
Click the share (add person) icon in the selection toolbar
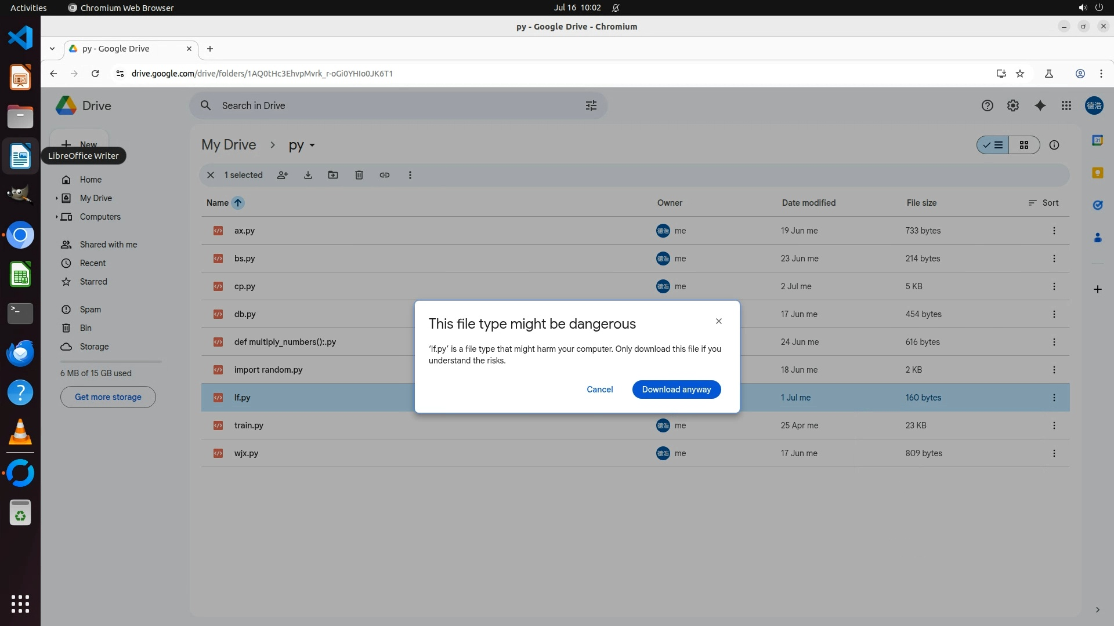click(283, 175)
